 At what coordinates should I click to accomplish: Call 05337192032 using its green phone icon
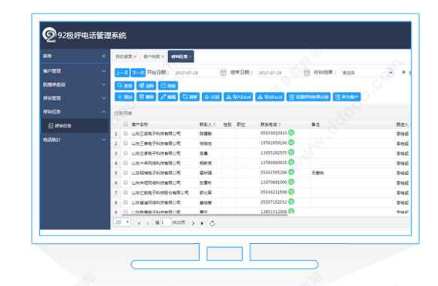pos(291,201)
